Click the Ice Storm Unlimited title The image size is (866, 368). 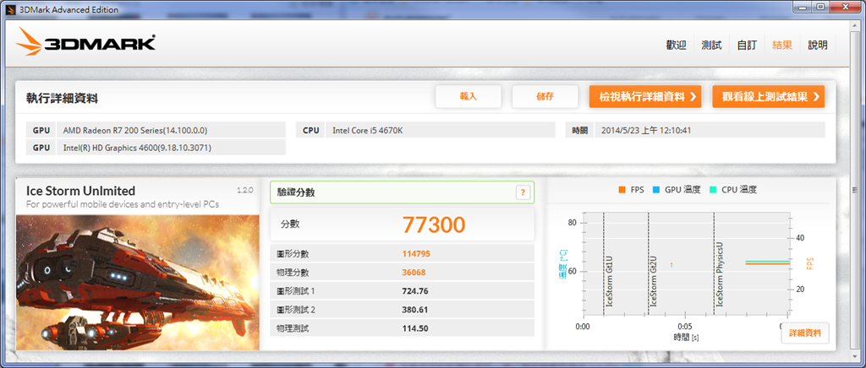[x=80, y=191]
